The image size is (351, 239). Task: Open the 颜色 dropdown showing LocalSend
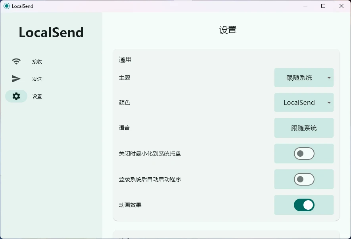(x=304, y=102)
